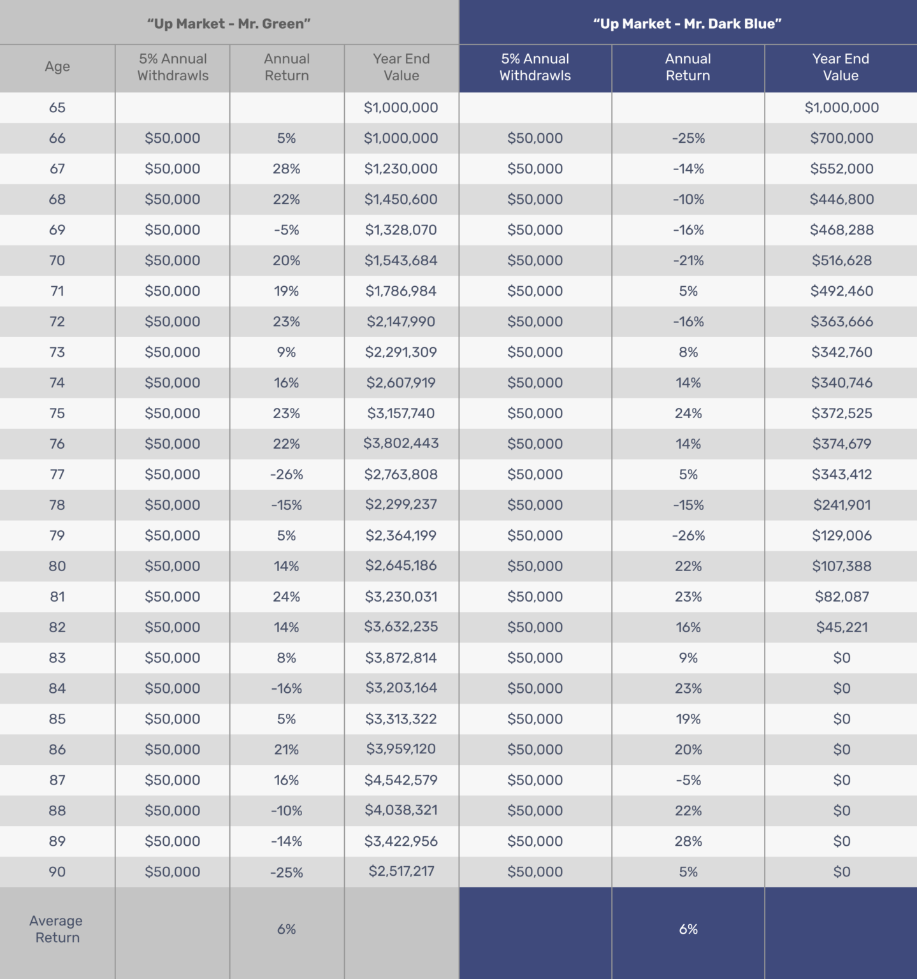Select Mr. Dark Blue's Year End Value header
Viewport: 917px width, 979px height.
[x=841, y=67]
